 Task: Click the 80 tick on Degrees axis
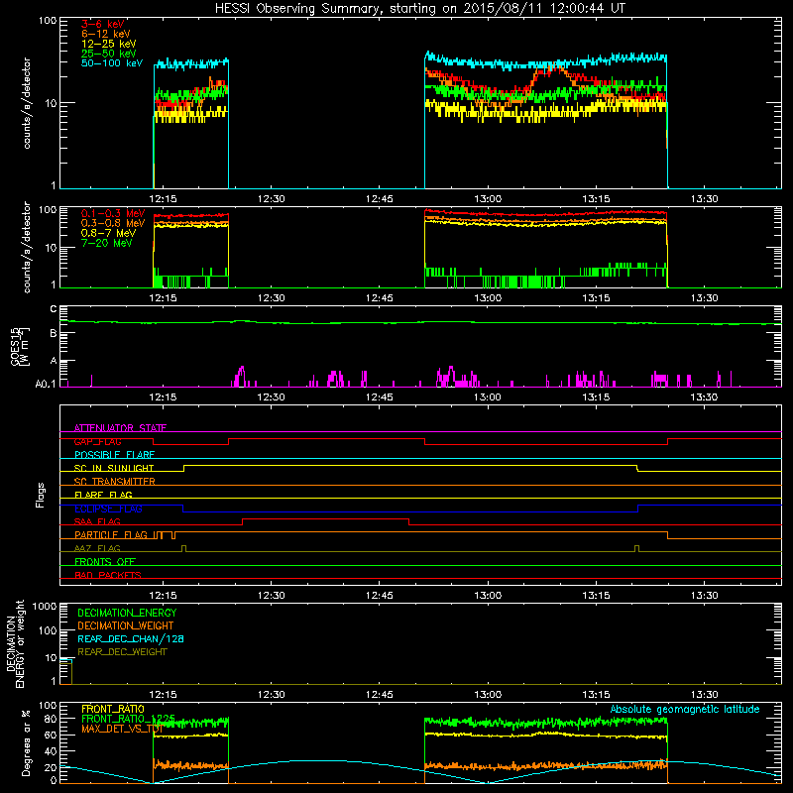click(x=51, y=719)
